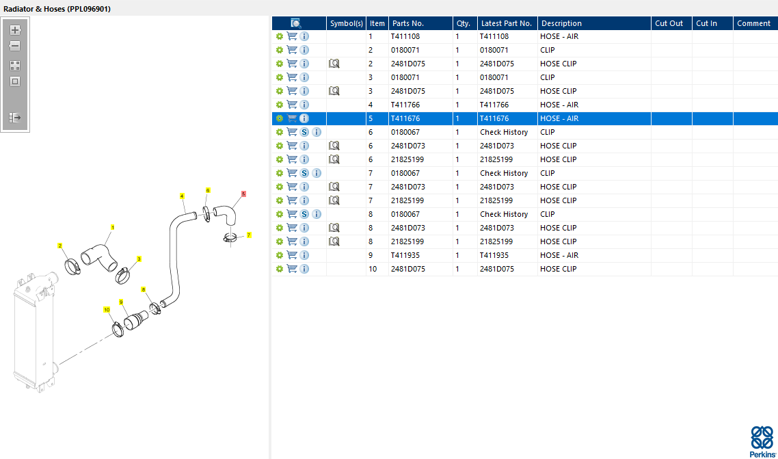Select callout 1 on the diagram
Viewport: 778px width, 459px height.
click(113, 227)
